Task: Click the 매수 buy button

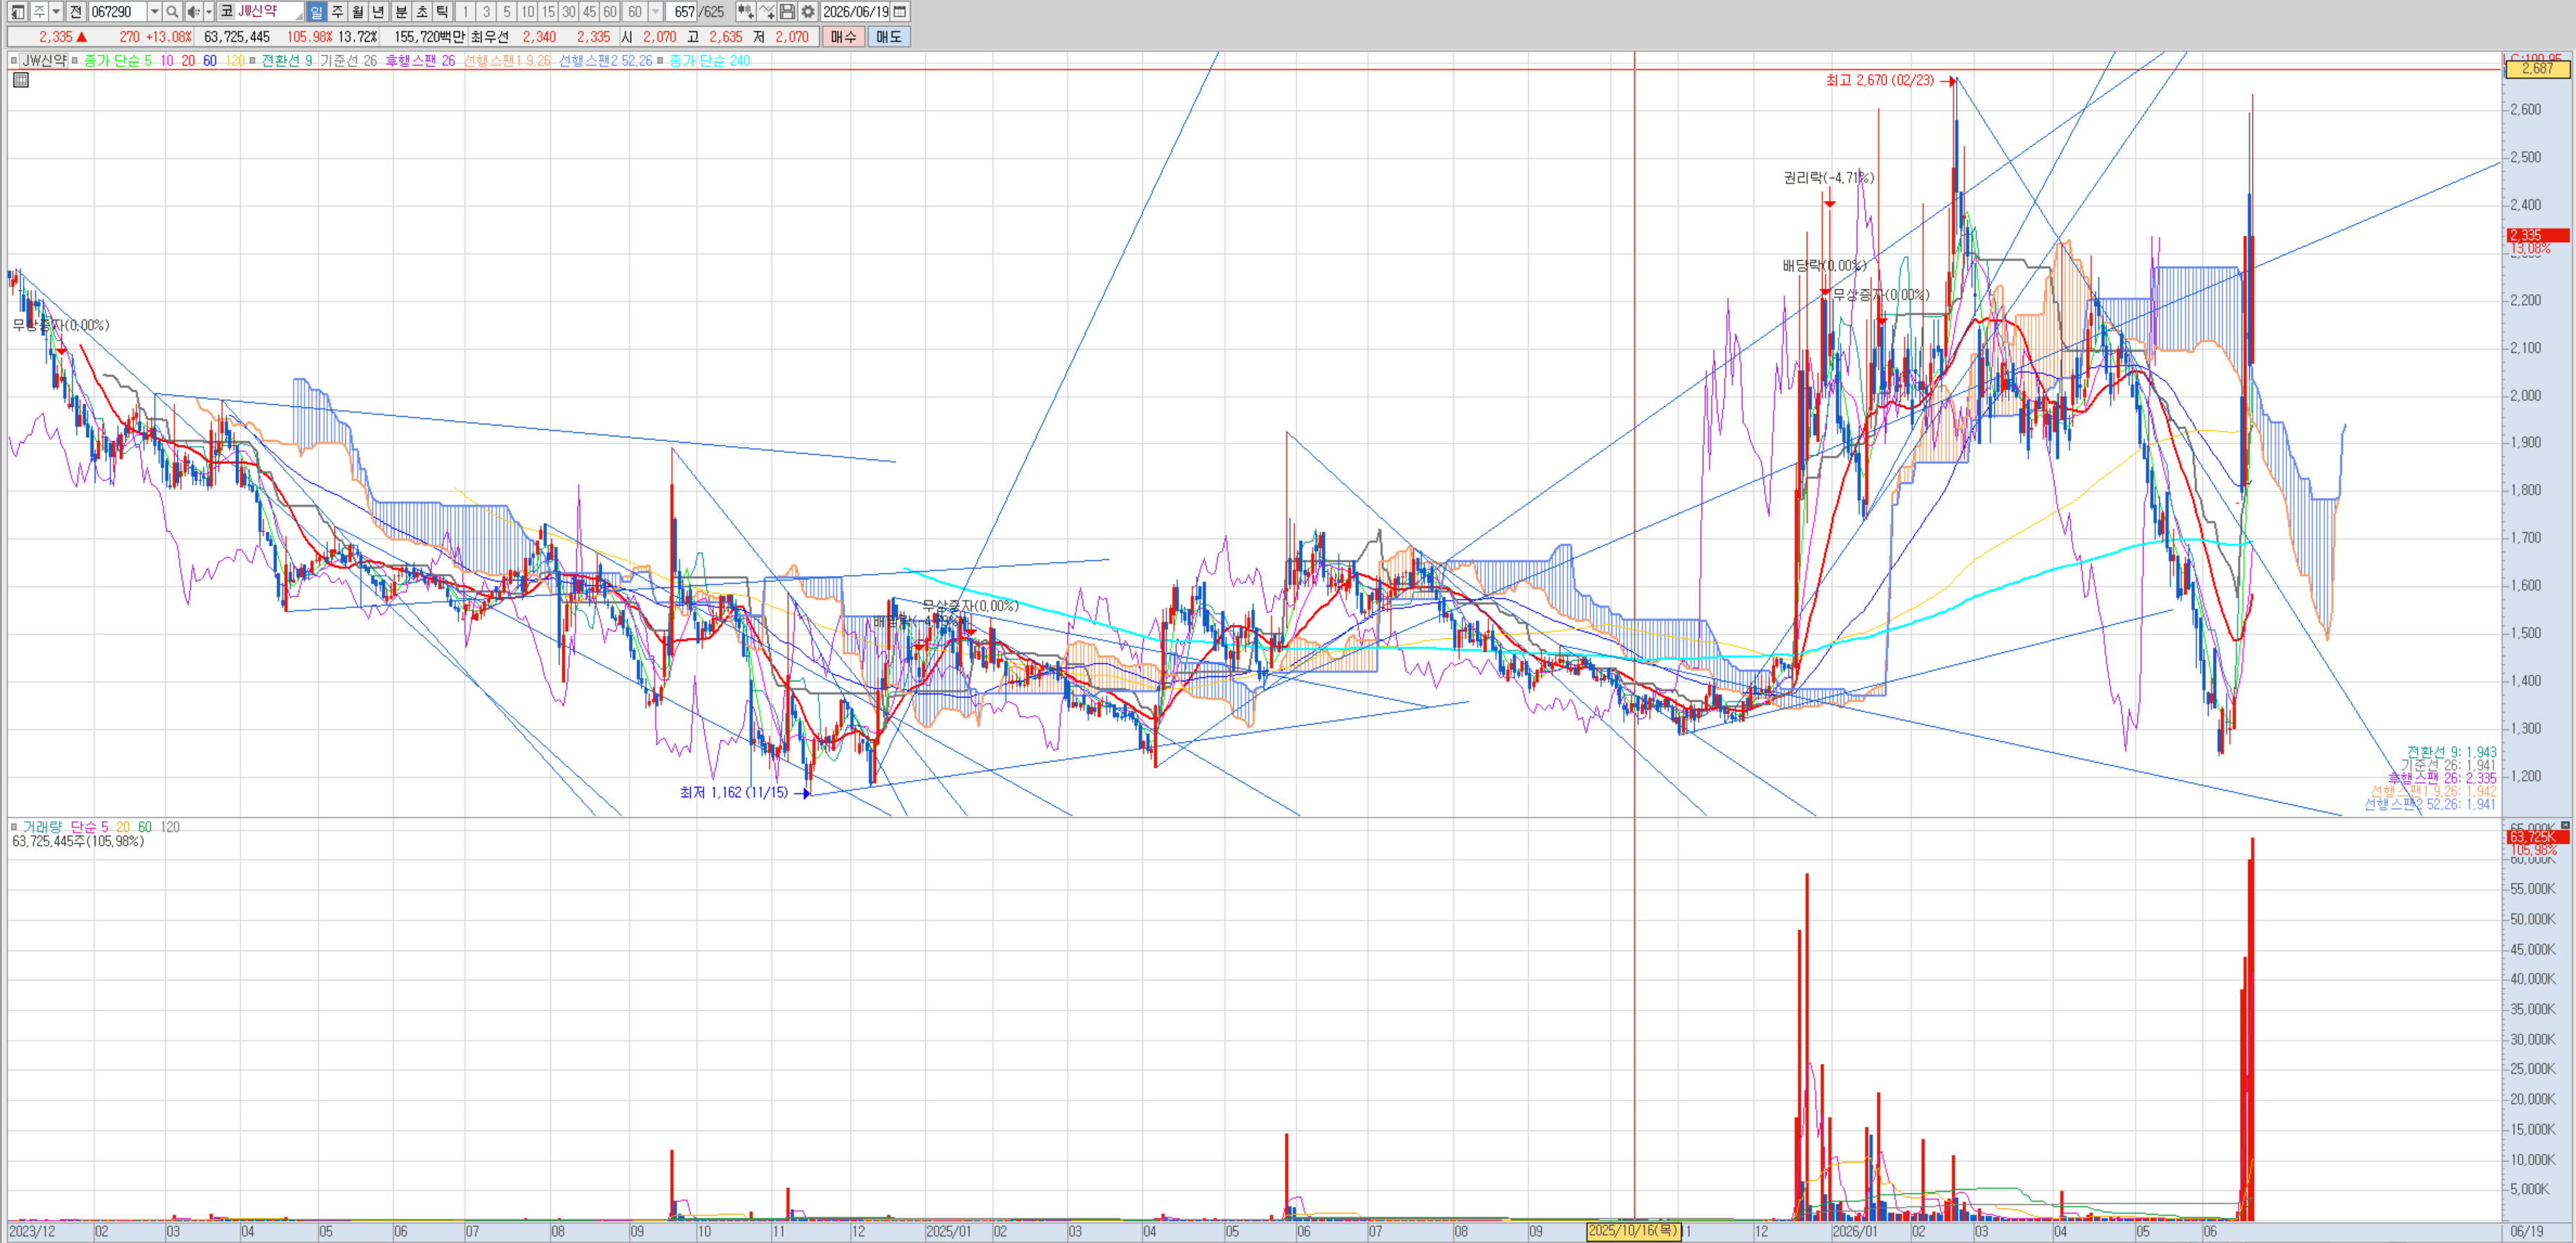Action: [843, 37]
